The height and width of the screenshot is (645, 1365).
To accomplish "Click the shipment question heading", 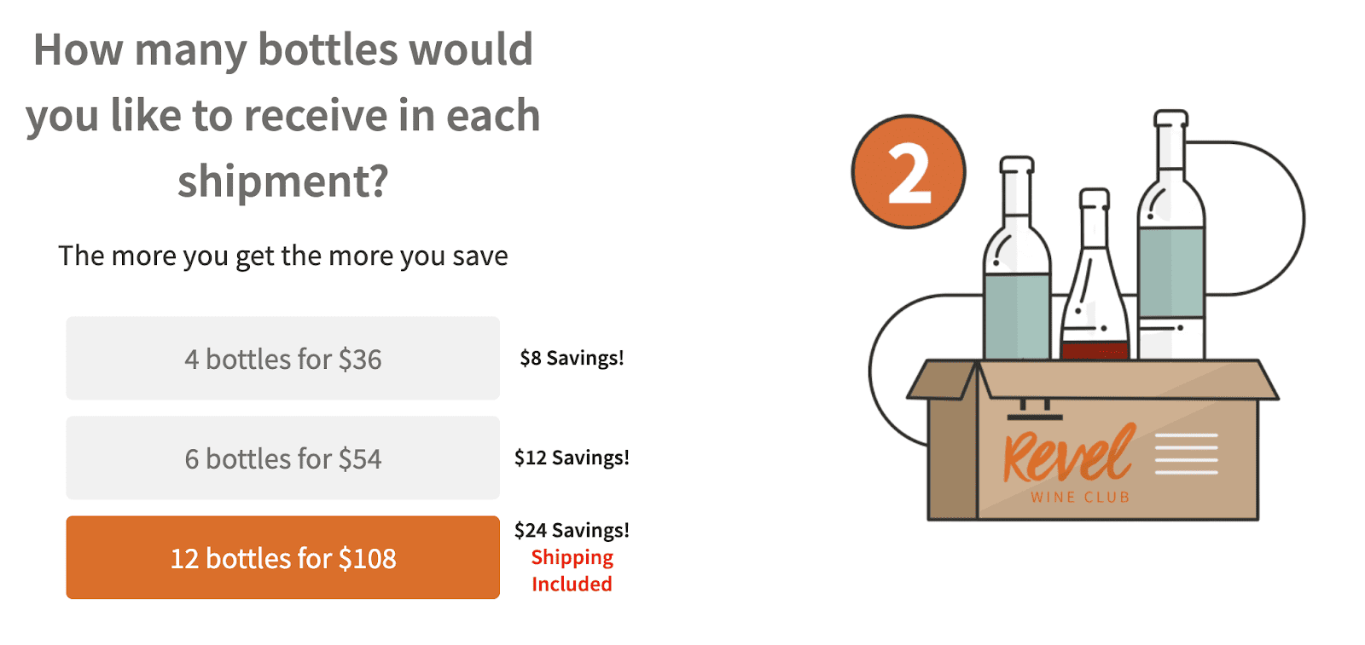I will (x=283, y=115).
